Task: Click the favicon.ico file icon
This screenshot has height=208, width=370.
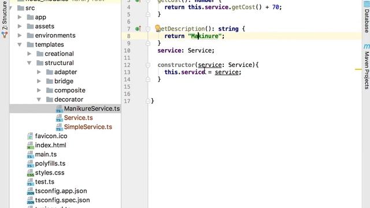Action: (x=30, y=136)
